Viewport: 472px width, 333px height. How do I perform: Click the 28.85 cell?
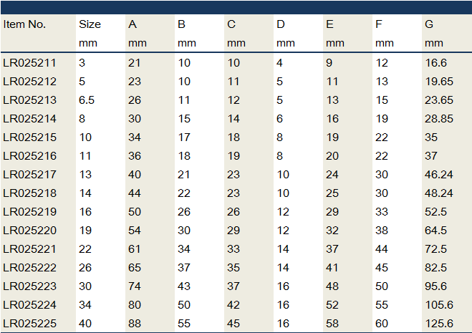[438, 119]
